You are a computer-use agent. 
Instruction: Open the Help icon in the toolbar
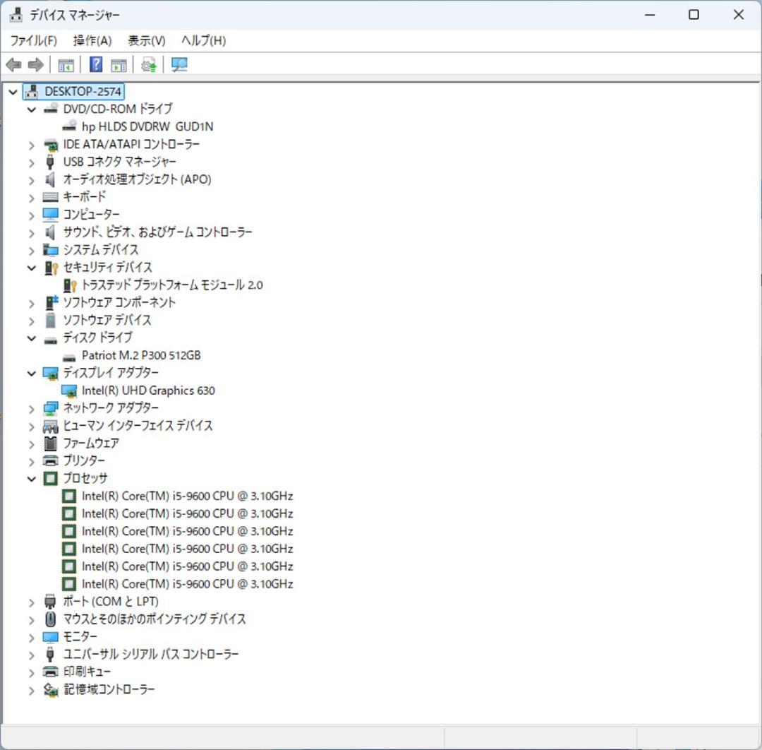(x=95, y=64)
